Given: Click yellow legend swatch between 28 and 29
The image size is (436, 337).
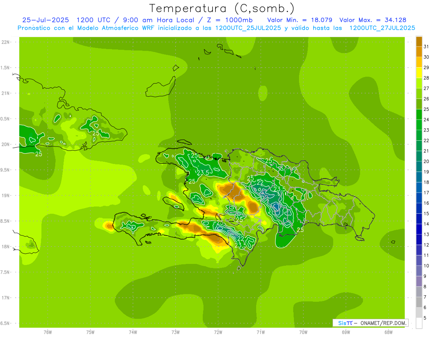Looking at the screenshot, I should (x=419, y=73).
